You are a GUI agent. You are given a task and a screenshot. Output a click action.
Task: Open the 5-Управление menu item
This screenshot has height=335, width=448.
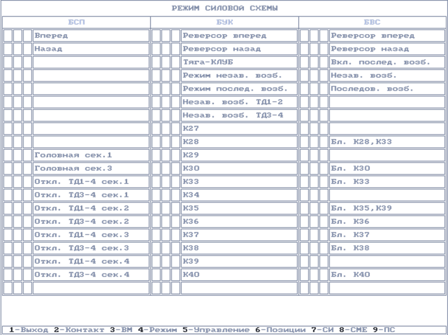coord(216,330)
